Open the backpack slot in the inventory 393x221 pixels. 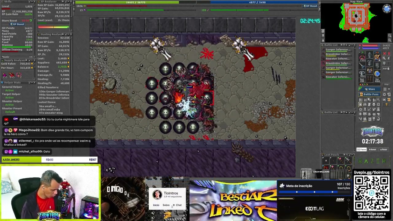tap(377, 57)
